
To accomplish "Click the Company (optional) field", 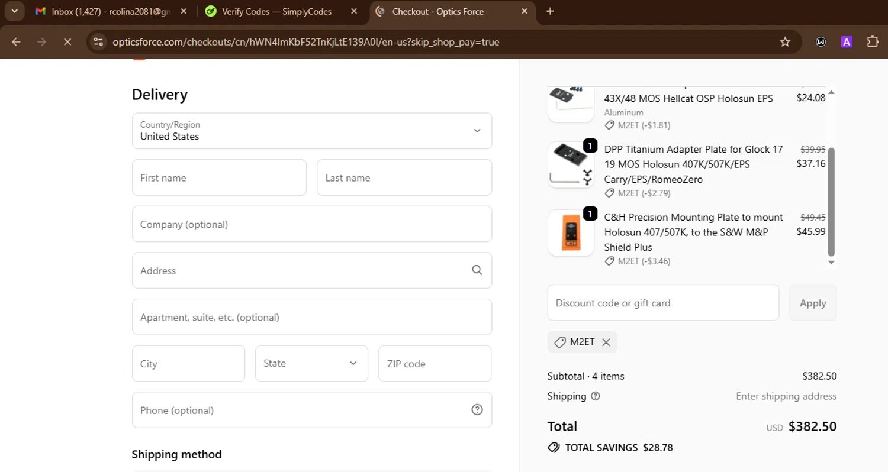I will (312, 224).
